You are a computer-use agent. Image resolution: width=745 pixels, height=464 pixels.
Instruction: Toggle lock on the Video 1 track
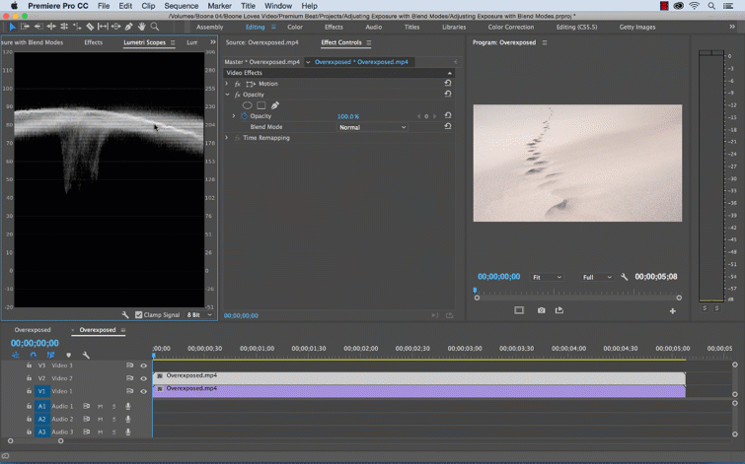pos(29,391)
